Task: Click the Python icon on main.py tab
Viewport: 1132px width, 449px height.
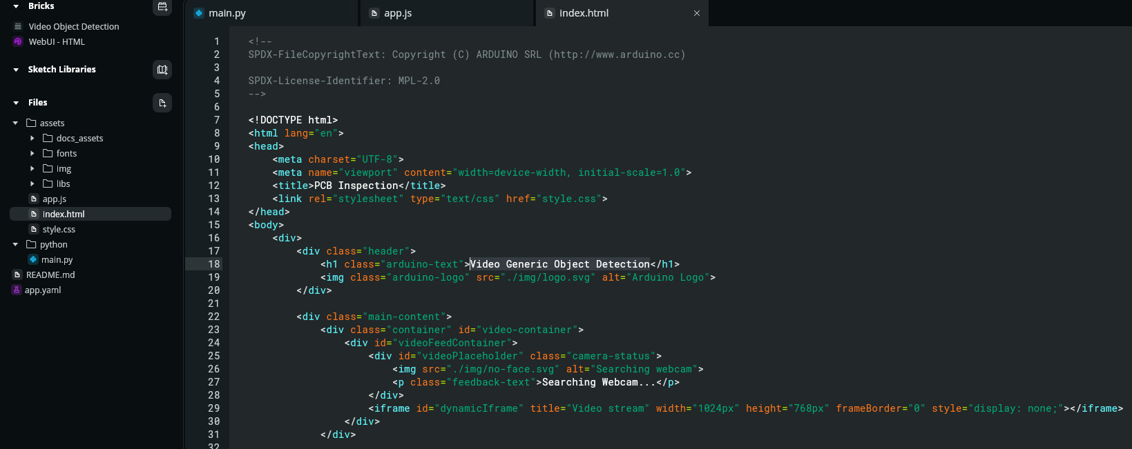Action: click(x=199, y=13)
